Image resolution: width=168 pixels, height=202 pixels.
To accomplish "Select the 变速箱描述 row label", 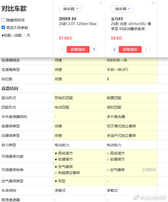I will (11, 60).
